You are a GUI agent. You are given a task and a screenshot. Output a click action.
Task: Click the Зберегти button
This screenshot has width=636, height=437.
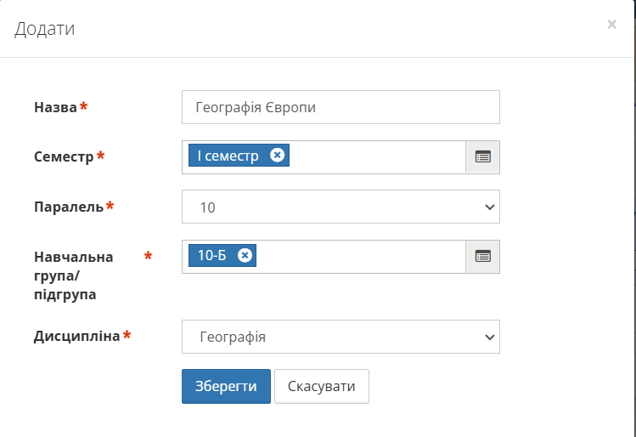(x=226, y=386)
